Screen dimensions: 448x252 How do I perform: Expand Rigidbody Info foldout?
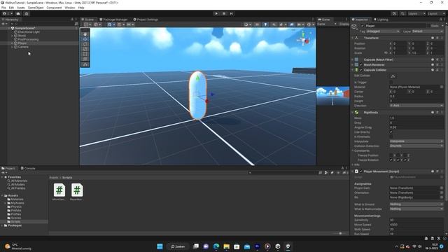coord(353,164)
